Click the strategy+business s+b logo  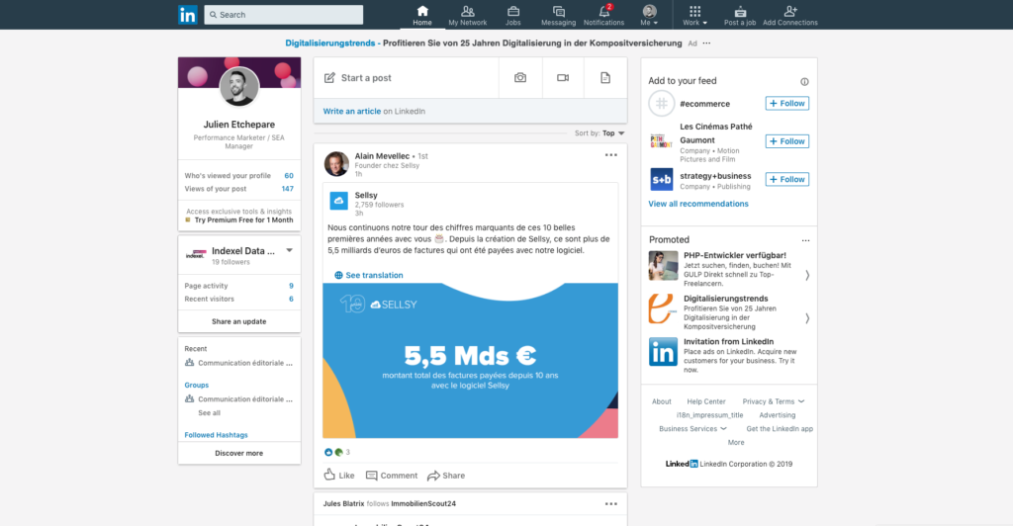tap(662, 179)
